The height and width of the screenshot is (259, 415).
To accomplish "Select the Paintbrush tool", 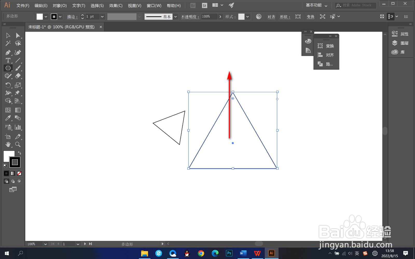I will point(18,68).
